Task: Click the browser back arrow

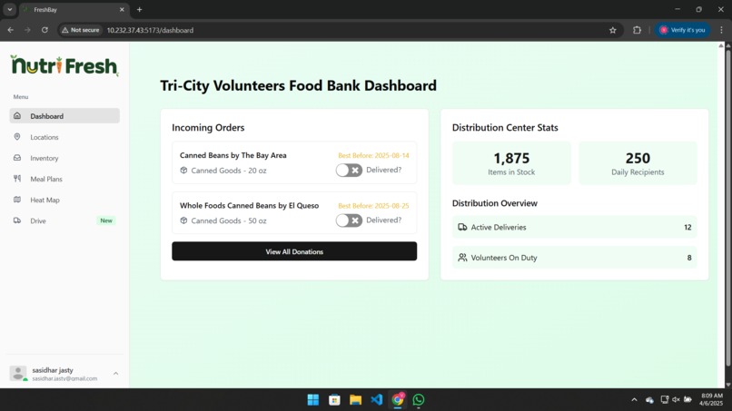Action: click(x=10, y=30)
